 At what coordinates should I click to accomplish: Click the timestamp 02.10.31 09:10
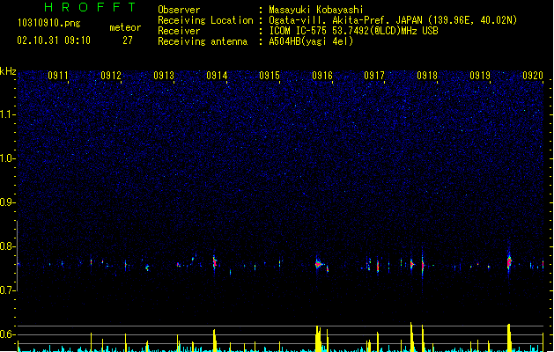pos(54,40)
